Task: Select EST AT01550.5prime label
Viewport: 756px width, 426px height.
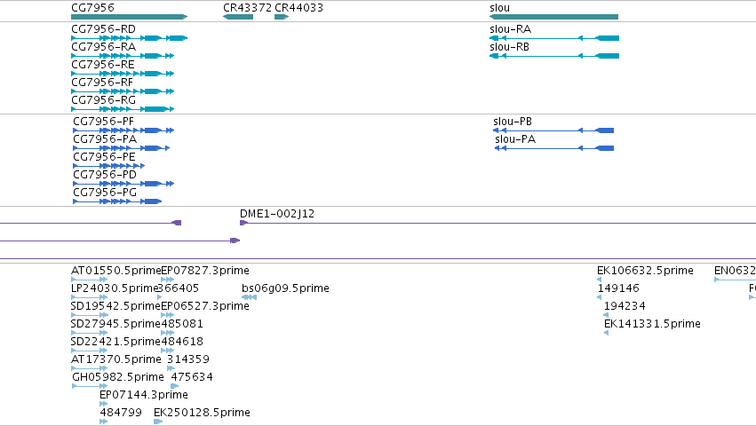Action: tap(115, 271)
